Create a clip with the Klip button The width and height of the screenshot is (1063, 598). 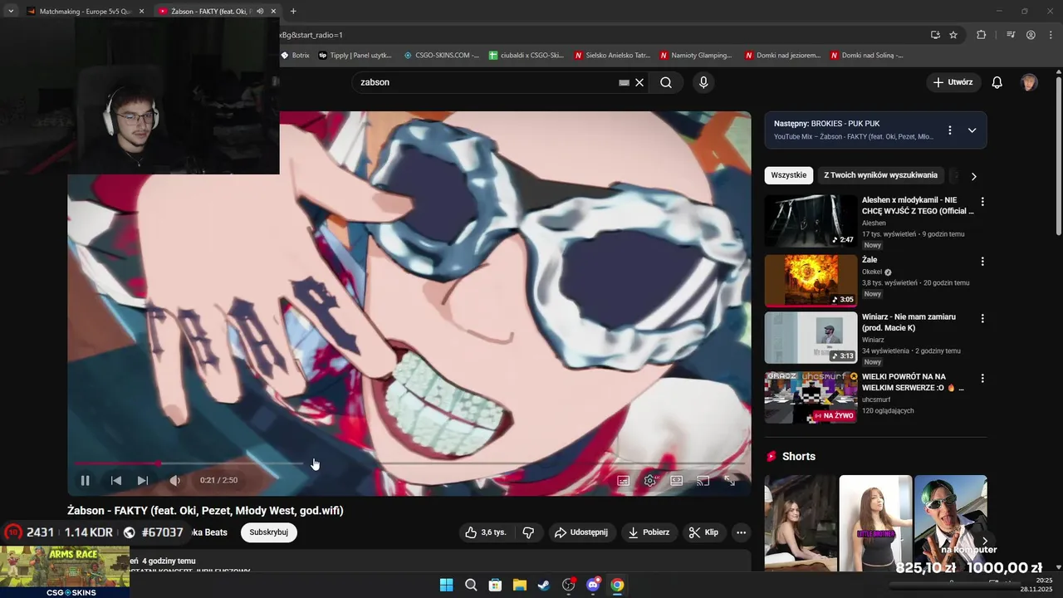point(703,532)
